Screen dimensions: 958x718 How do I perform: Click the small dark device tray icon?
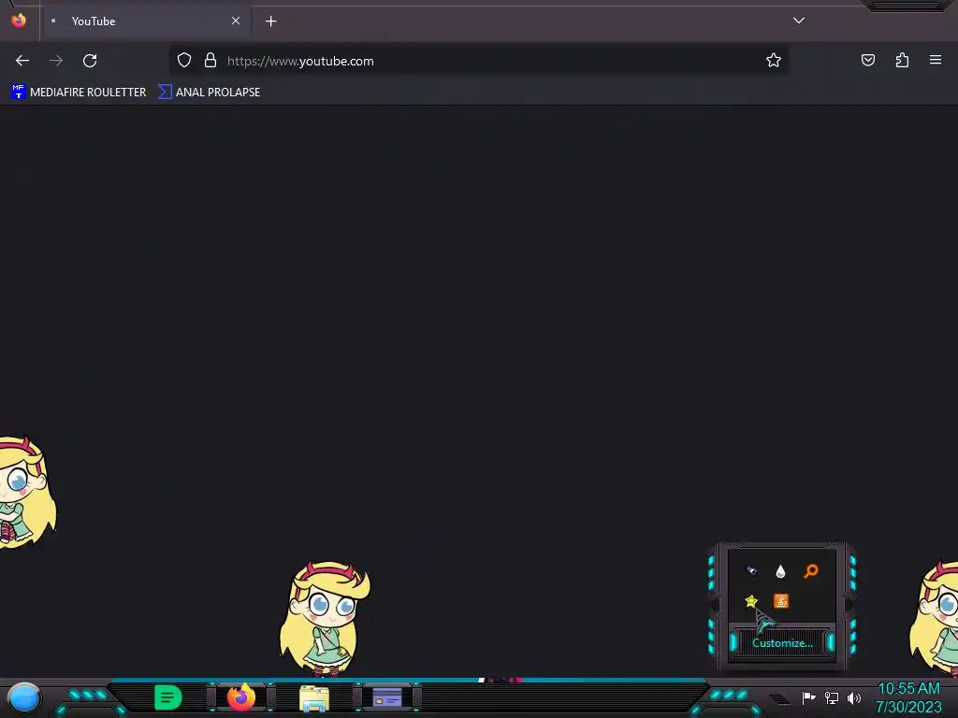(751, 571)
